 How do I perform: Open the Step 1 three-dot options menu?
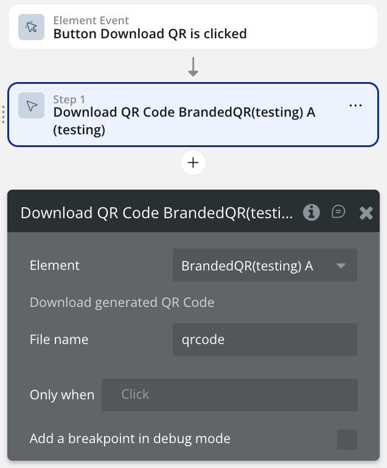[355, 106]
